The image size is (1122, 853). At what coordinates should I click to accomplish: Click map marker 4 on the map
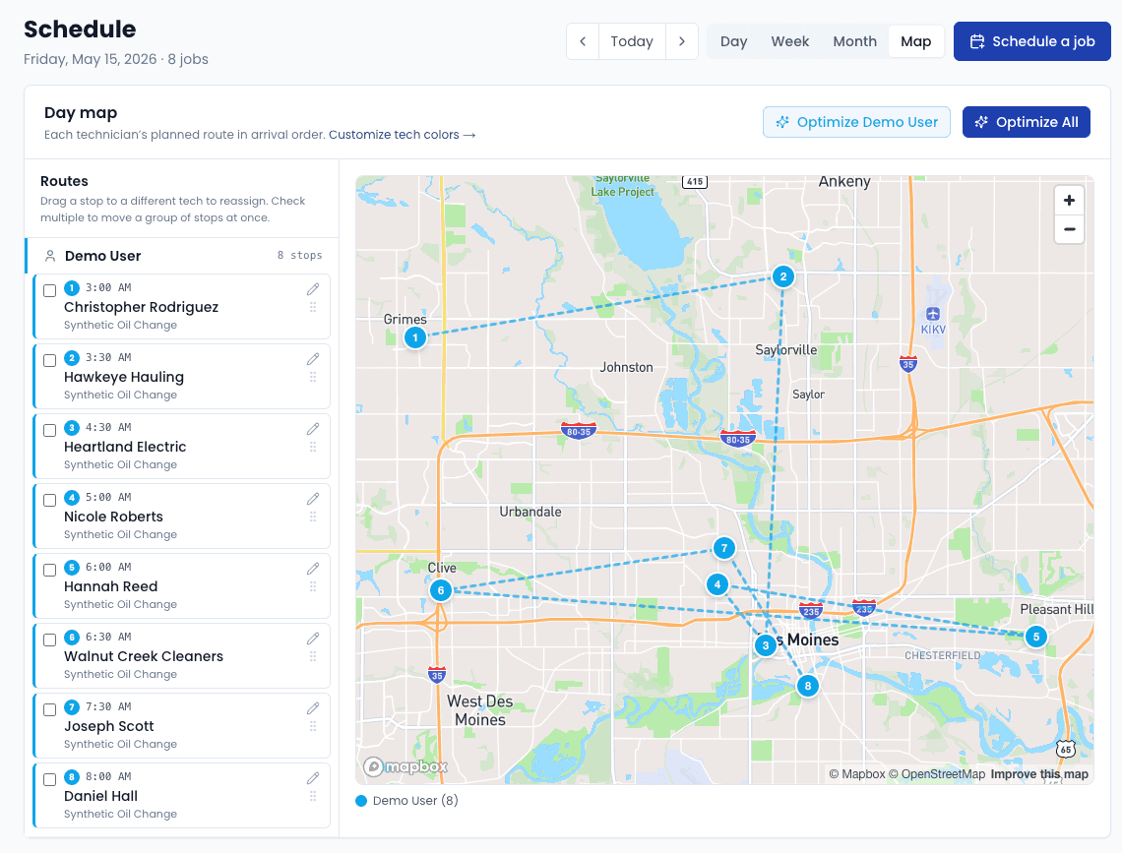click(717, 584)
